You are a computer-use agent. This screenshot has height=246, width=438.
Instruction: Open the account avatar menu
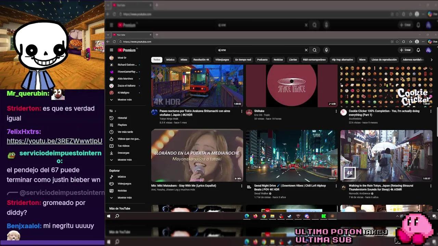point(428,50)
